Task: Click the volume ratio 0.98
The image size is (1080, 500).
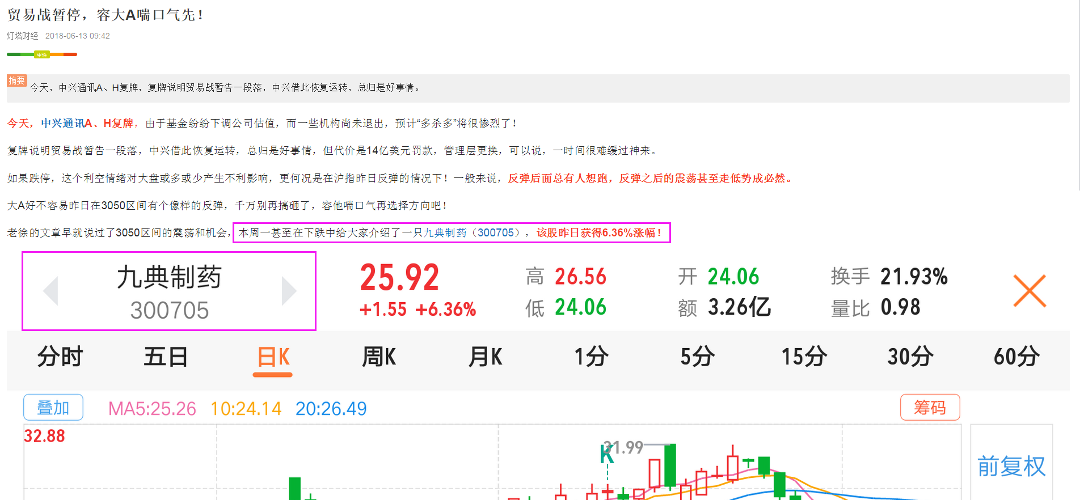Action: (x=900, y=307)
